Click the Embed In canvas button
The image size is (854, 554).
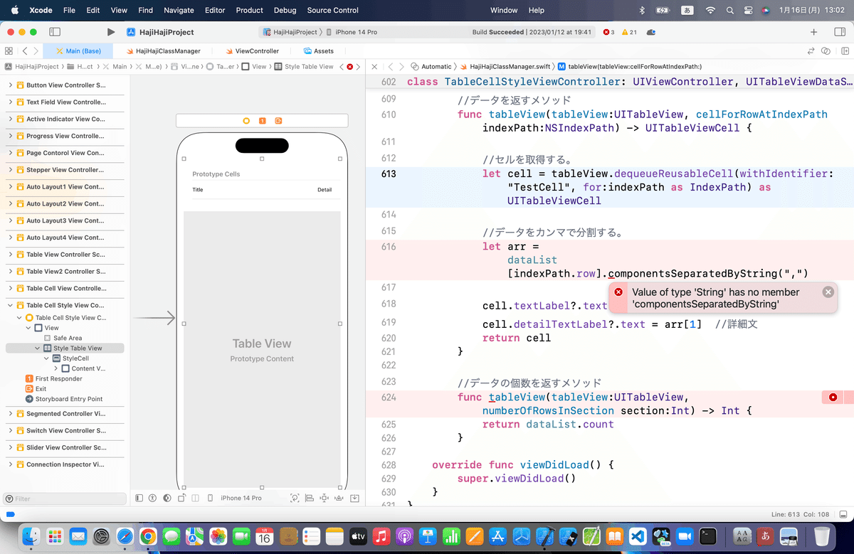click(x=354, y=498)
